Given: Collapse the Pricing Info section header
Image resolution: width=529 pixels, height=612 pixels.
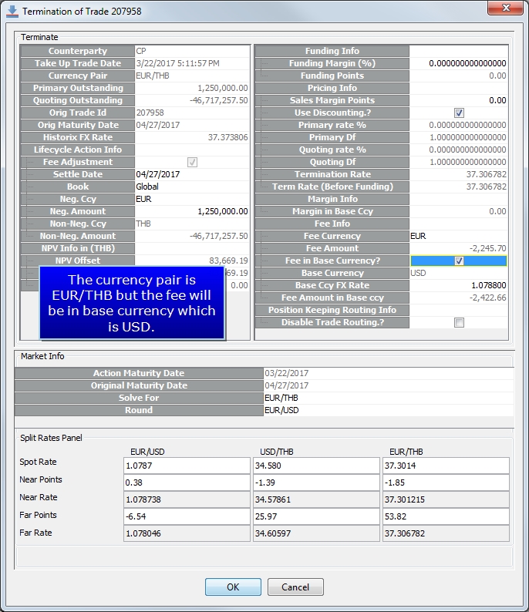Looking at the screenshot, I should pos(332,88).
